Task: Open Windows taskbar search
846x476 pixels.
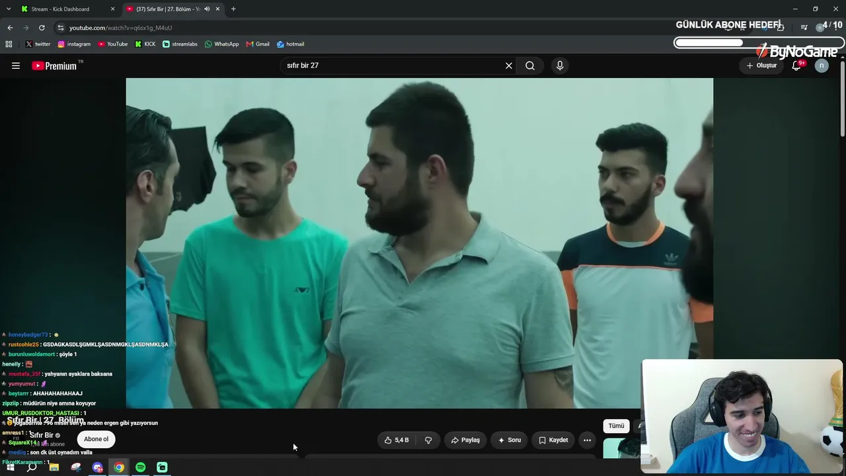Action: (x=32, y=467)
